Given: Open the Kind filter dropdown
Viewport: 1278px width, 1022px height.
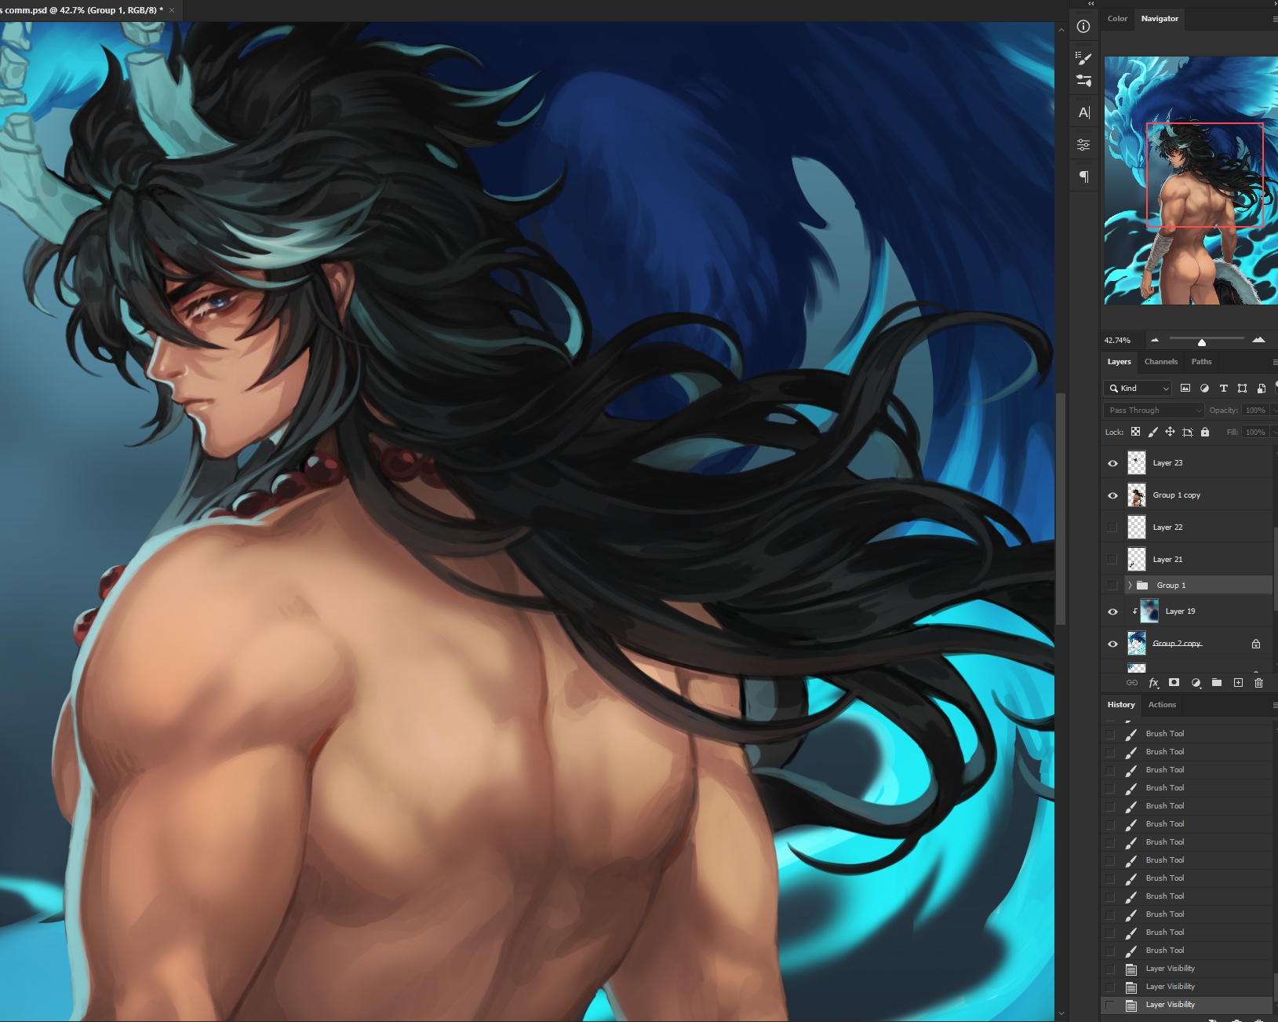Looking at the screenshot, I should click(x=1138, y=389).
